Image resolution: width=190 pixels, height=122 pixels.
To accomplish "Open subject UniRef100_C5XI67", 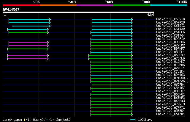I will coord(170,88).
